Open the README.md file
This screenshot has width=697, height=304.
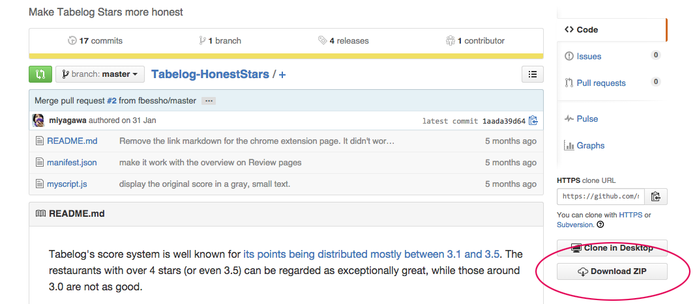coord(72,141)
